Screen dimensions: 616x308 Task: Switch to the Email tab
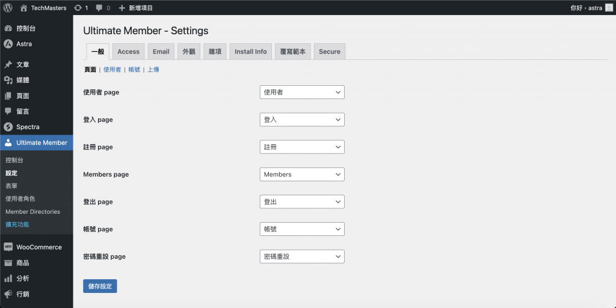tap(161, 52)
